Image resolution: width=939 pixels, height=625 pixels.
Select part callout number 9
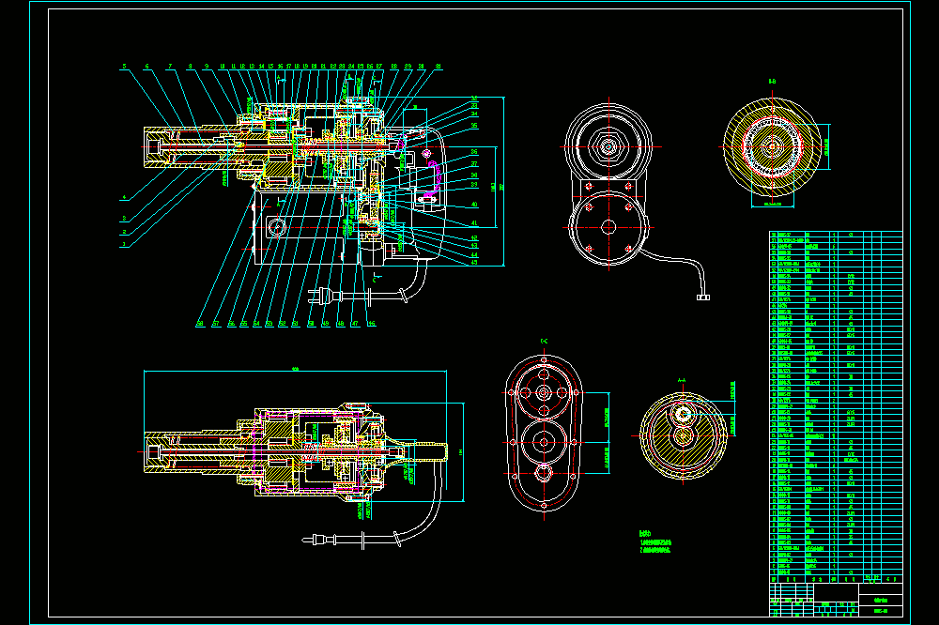click(x=207, y=67)
